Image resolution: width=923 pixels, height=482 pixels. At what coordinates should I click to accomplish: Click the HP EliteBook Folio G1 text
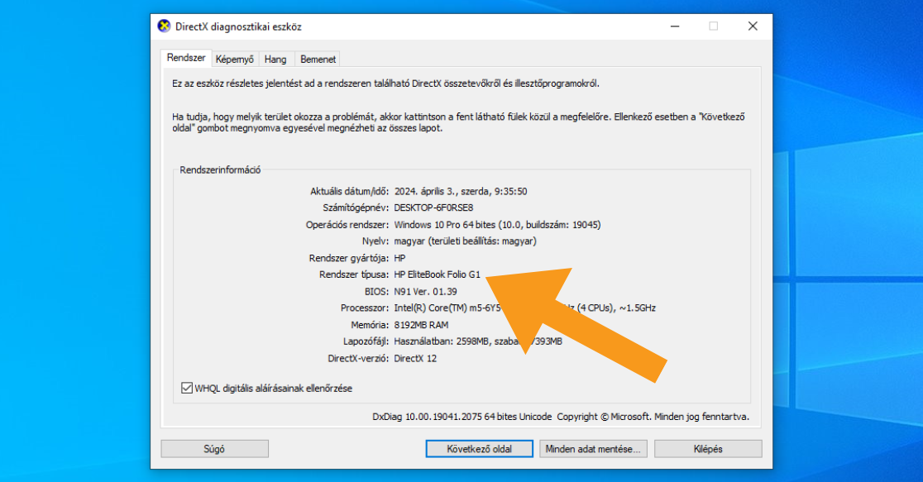(437, 274)
